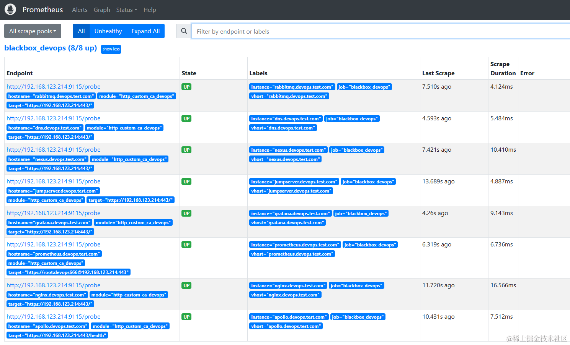Click the UP state badge in apollo row
Screen dimensions: 570x345
click(x=186, y=317)
